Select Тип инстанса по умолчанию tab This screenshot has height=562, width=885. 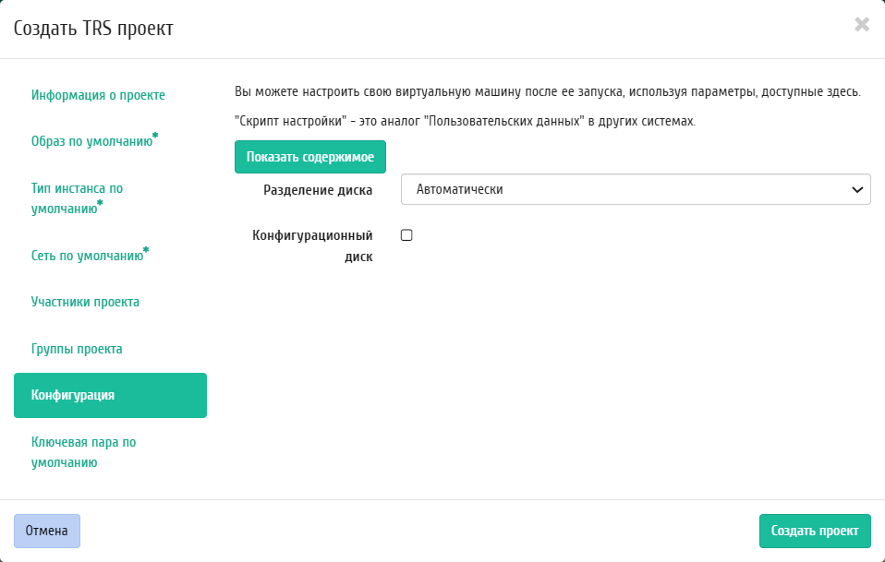[77, 197]
